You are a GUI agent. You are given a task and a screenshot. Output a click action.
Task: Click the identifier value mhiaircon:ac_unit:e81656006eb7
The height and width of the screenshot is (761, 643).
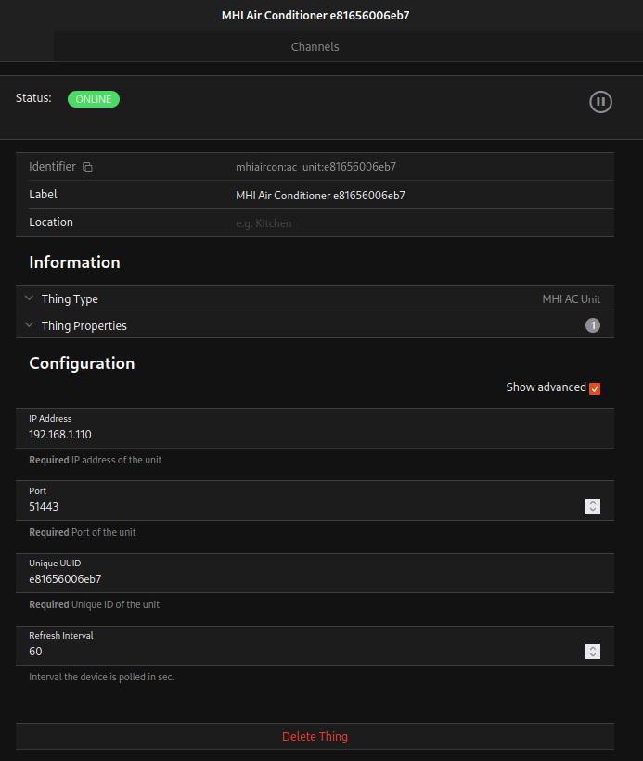click(x=315, y=167)
